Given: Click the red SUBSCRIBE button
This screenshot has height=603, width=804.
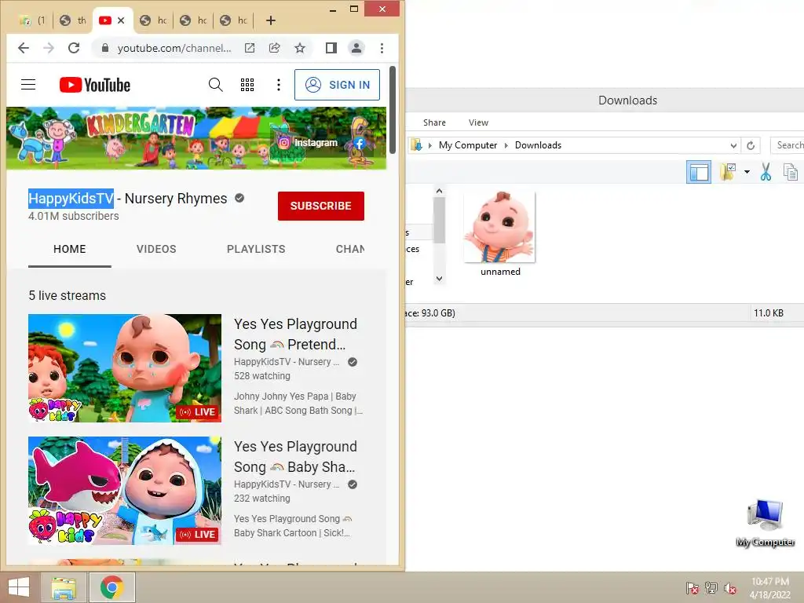Looking at the screenshot, I should click(x=321, y=206).
